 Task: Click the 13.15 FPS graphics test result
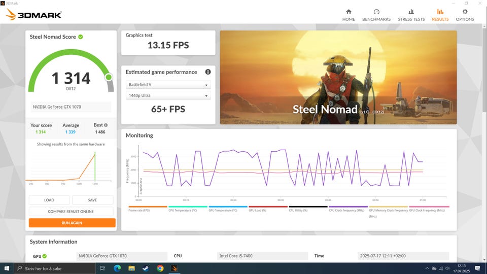tap(168, 45)
